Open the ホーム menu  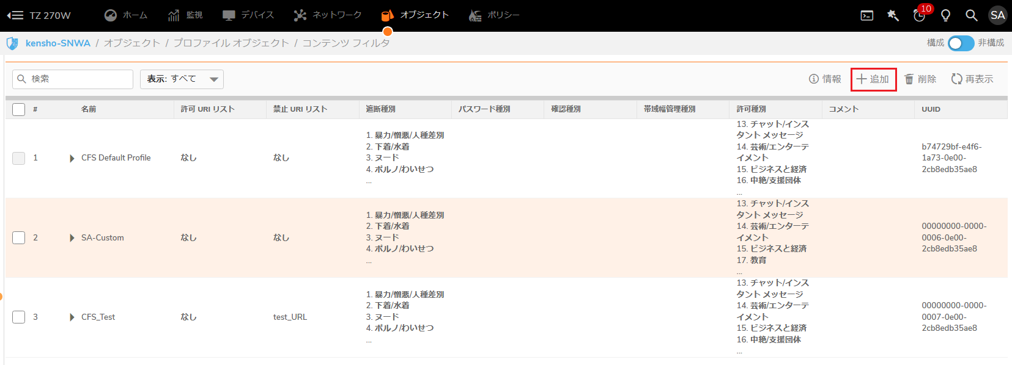135,15
